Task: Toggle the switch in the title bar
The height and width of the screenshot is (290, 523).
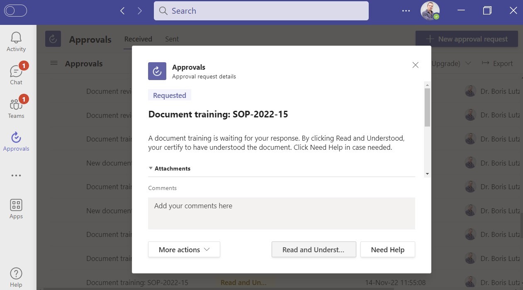Action: pyautogui.click(x=15, y=11)
